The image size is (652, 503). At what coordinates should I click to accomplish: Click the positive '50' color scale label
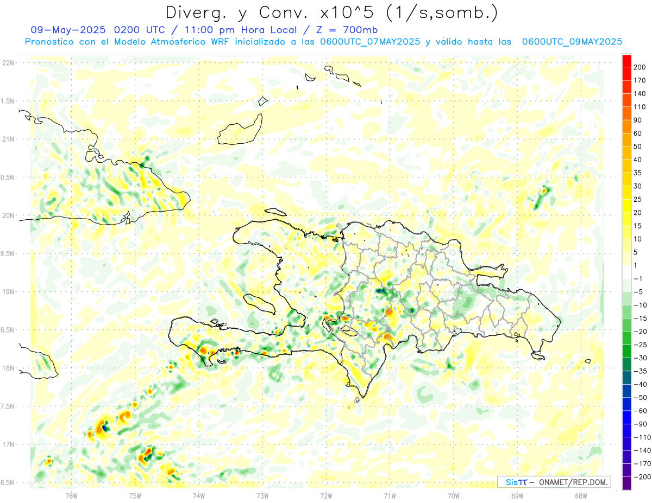click(x=639, y=147)
